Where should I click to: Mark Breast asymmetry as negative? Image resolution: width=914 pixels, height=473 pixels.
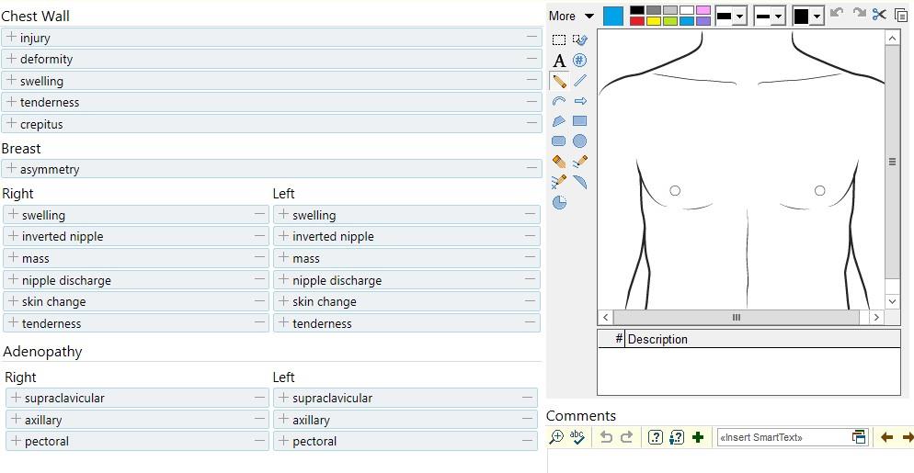(x=531, y=169)
